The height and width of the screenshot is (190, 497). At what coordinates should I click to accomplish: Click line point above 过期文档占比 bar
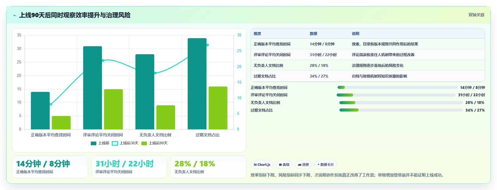207,45
